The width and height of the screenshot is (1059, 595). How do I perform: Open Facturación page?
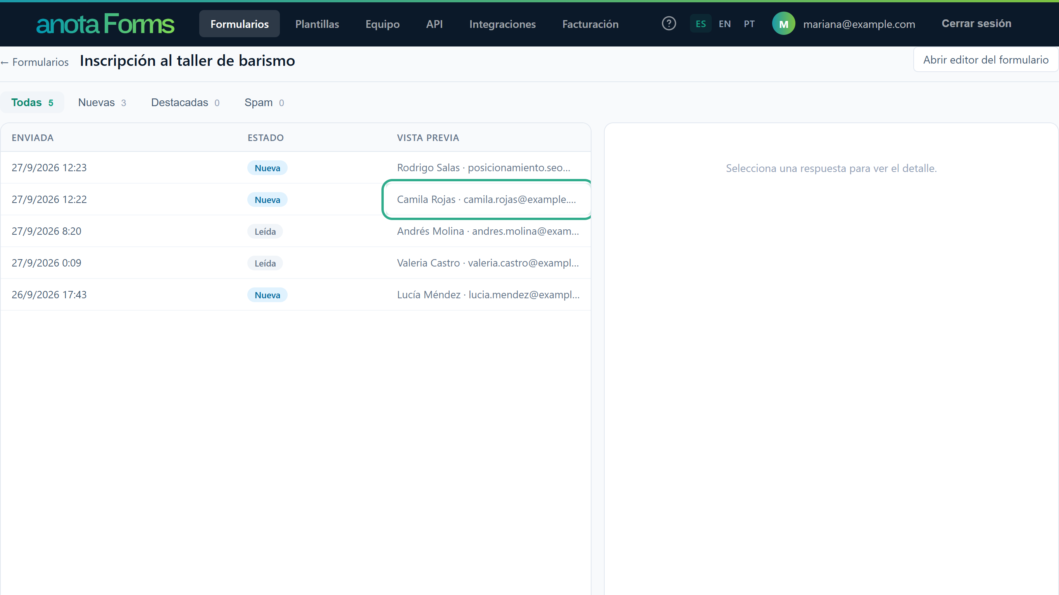(590, 24)
